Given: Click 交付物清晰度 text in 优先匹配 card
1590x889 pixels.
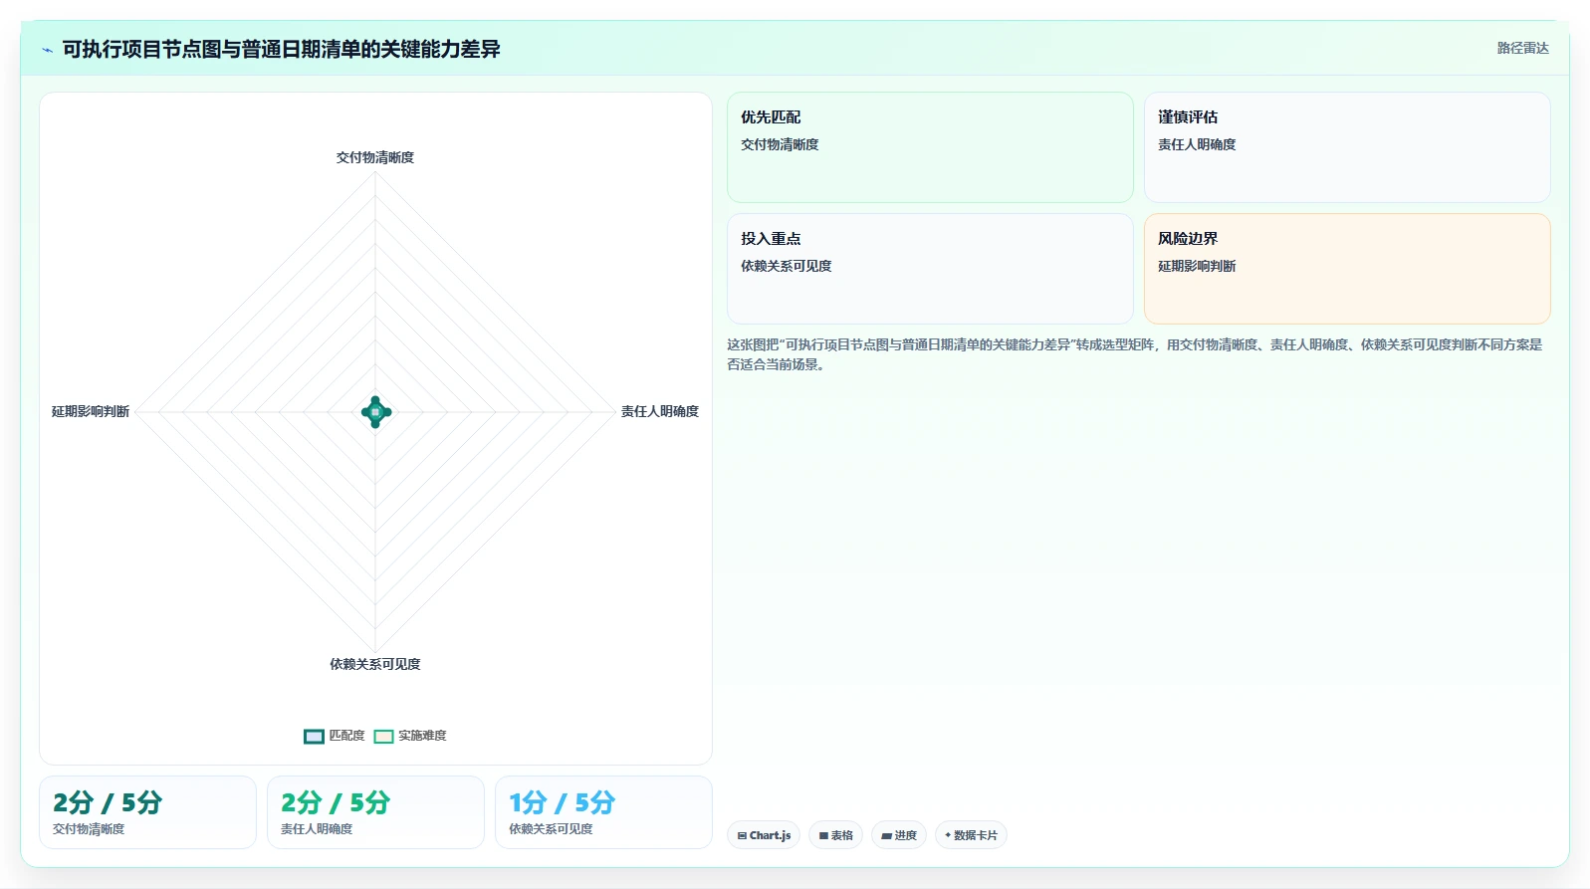Looking at the screenshot, I should point(780,144).
